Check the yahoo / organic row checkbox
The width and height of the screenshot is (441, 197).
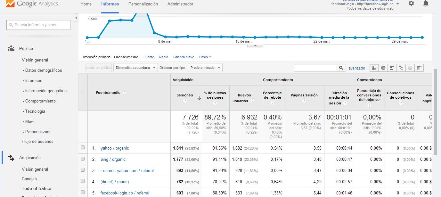[83, 148]
